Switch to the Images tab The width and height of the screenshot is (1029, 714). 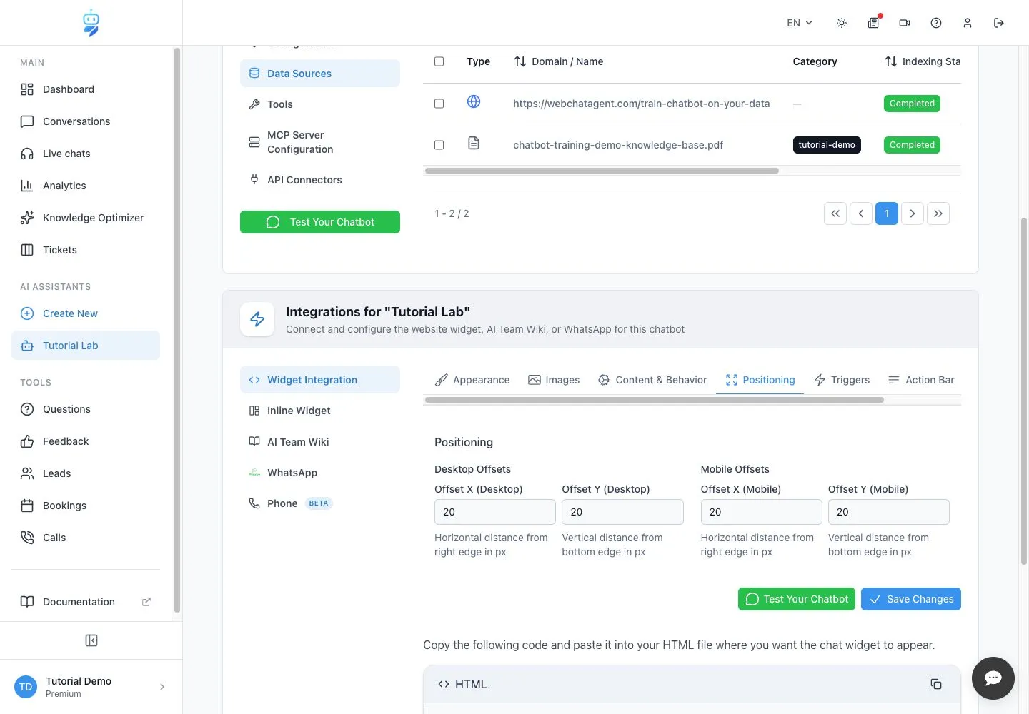click(554, 380)
